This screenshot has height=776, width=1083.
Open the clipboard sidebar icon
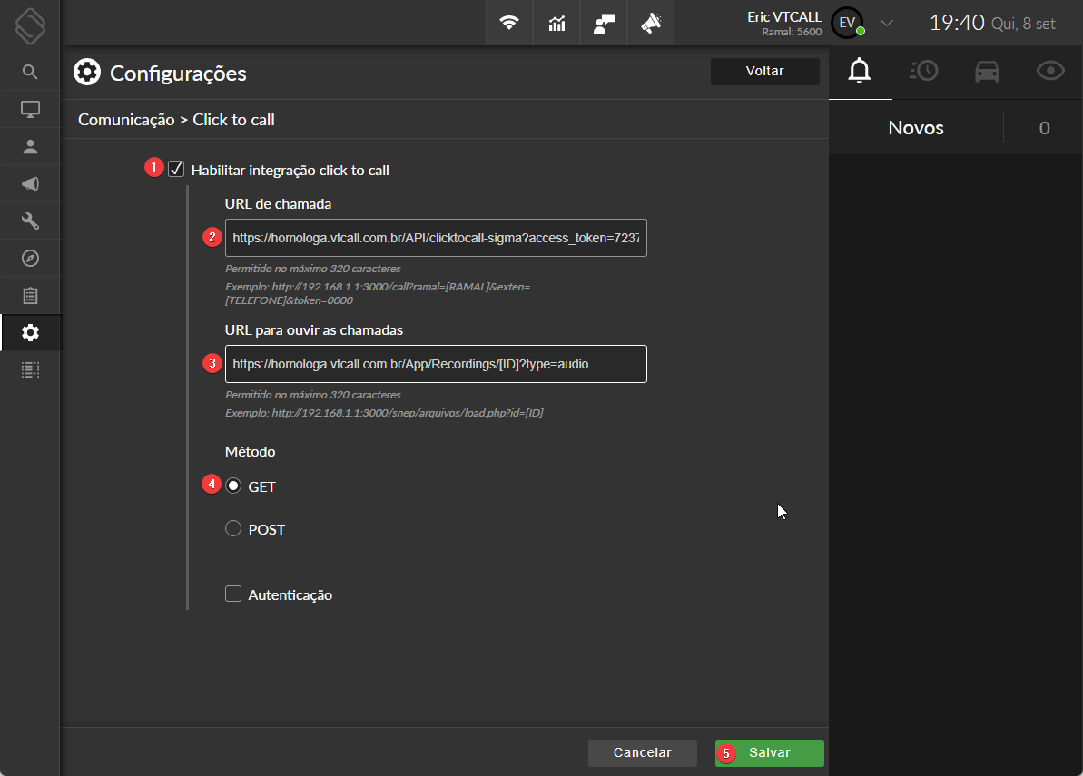pos(30,296)
